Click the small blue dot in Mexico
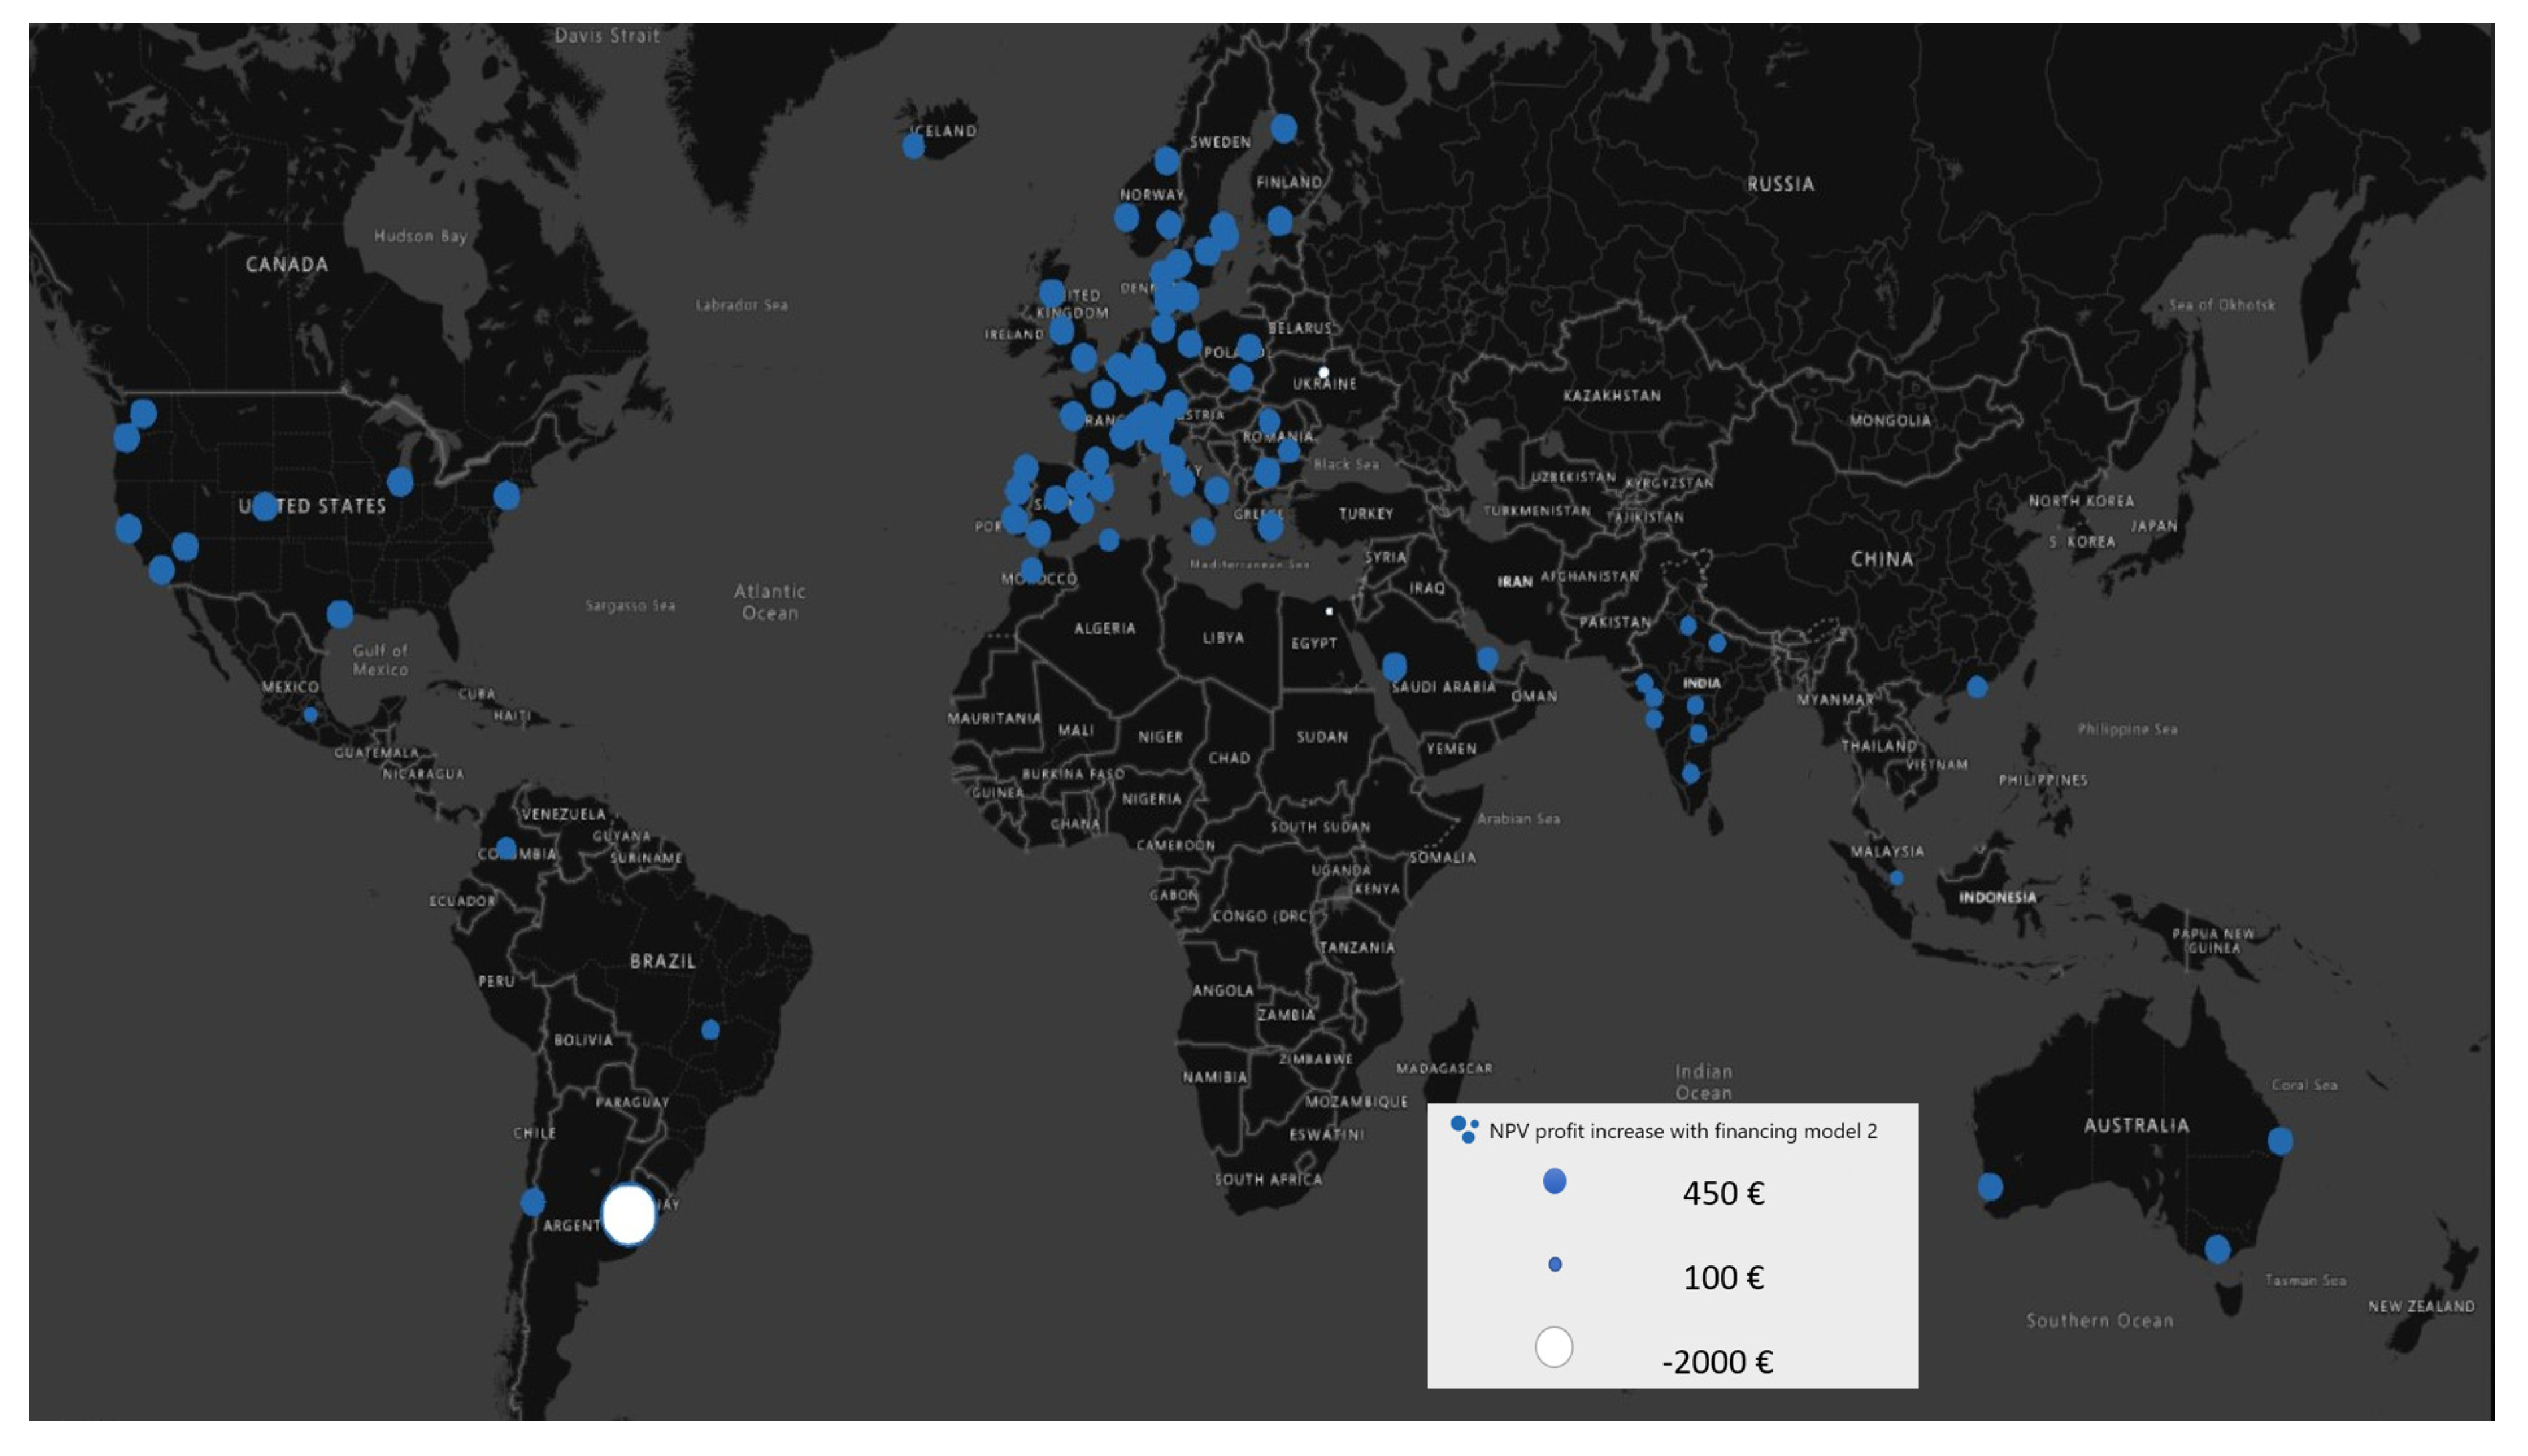Screen dimensions: 2528x1456 click(310, 715)
